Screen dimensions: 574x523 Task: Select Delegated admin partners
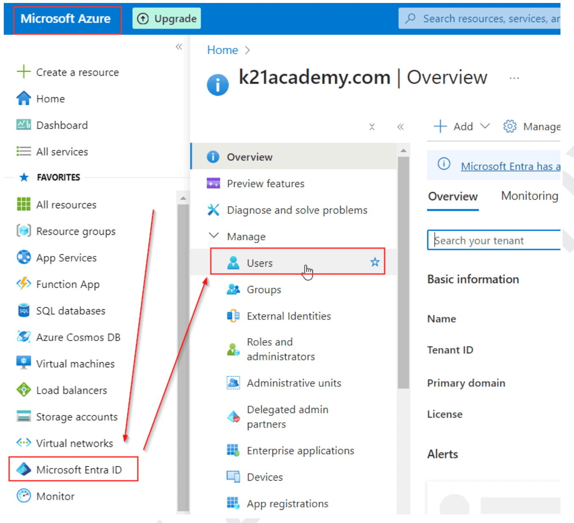[287, 416]
